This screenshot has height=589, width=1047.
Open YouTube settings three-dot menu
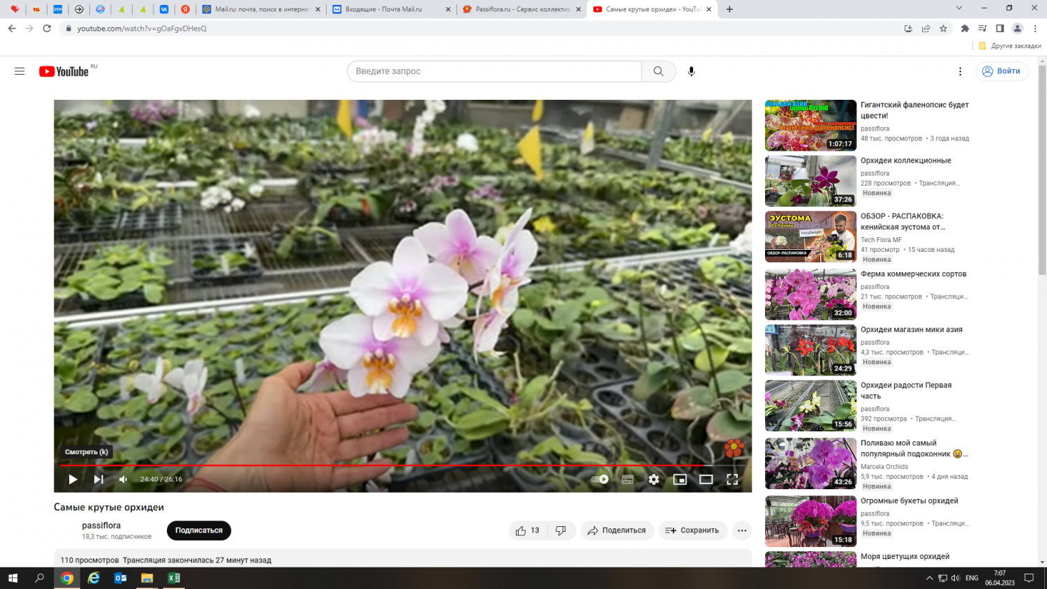[x=960, y=71]
